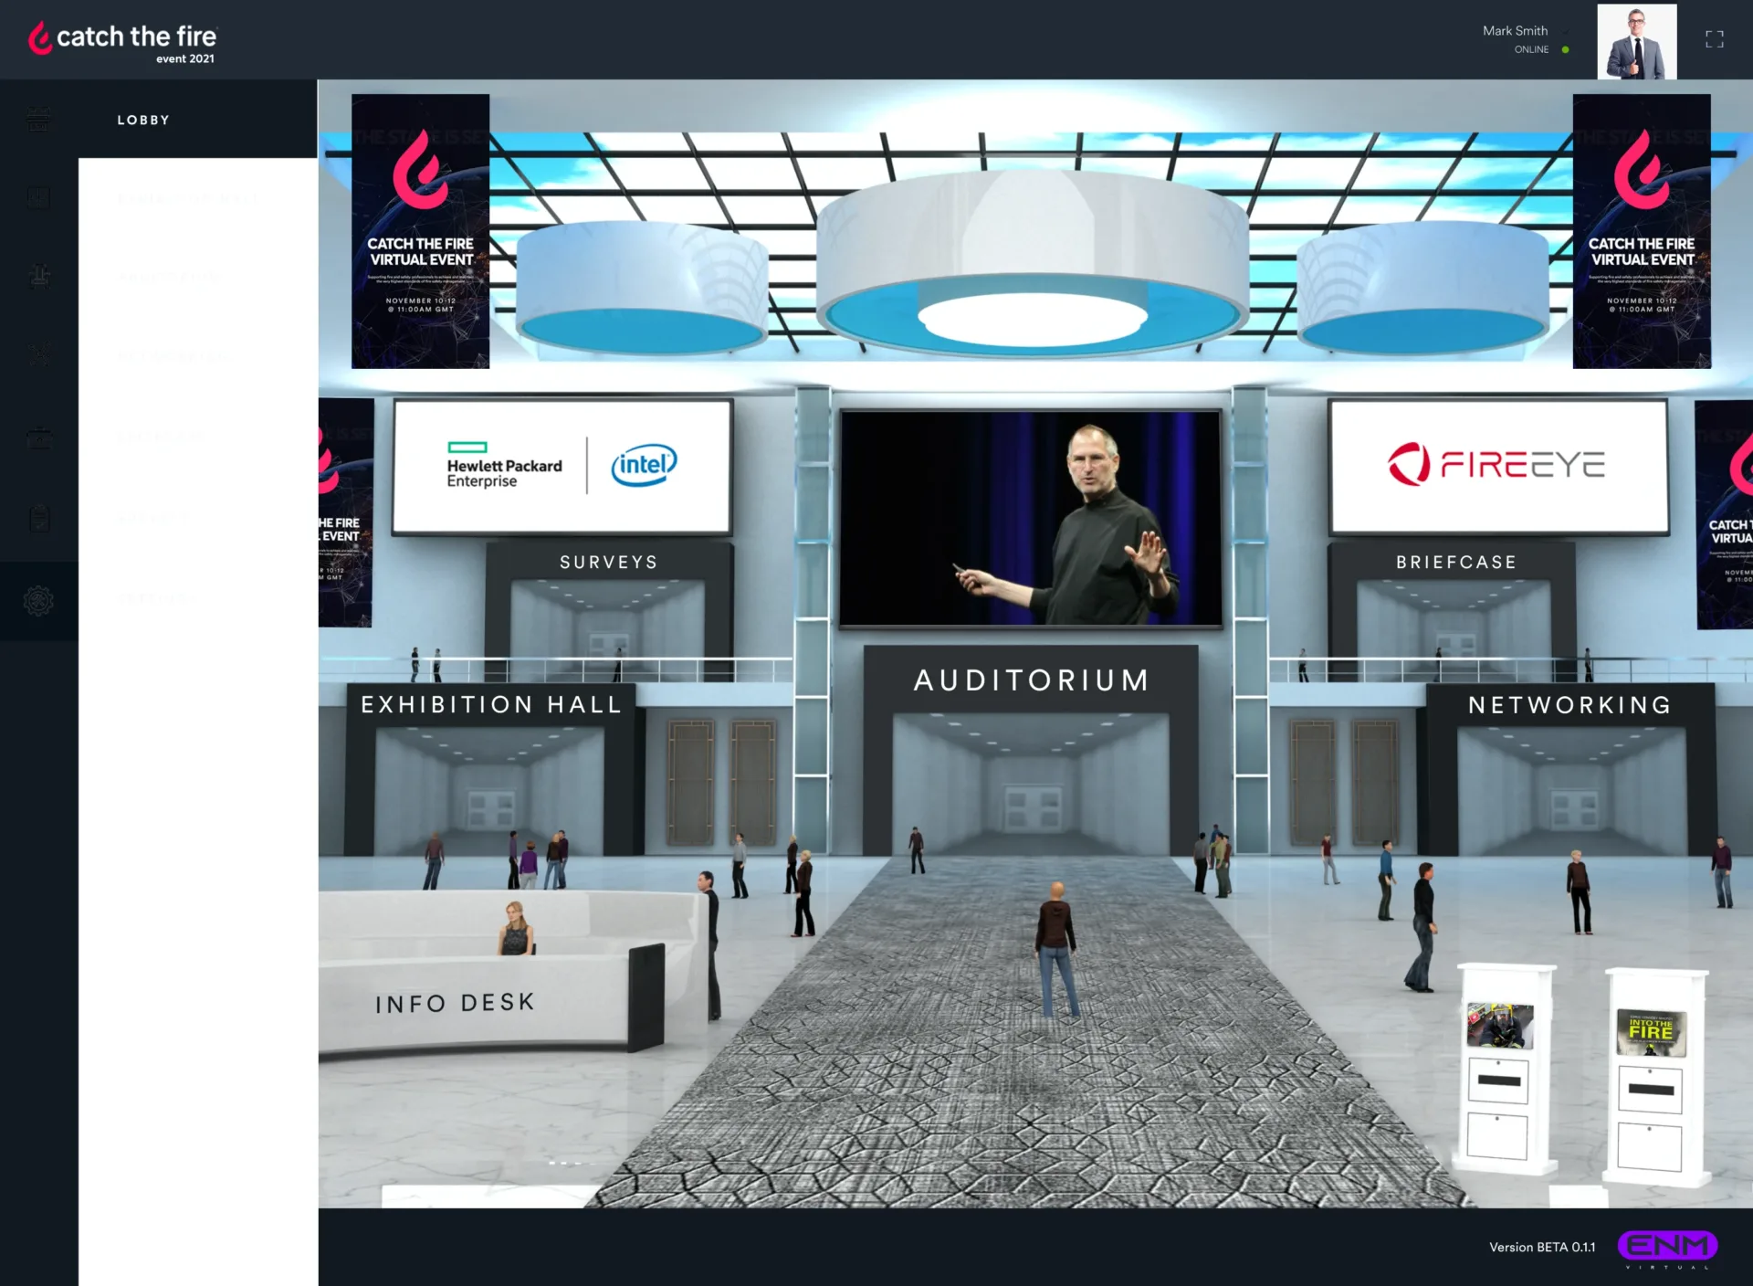Click the Hewlett Packard Enterprise Intel sponsor banner
Image resolution: width=1753 pixels, height=1286 pixels.
coord(562,466)
